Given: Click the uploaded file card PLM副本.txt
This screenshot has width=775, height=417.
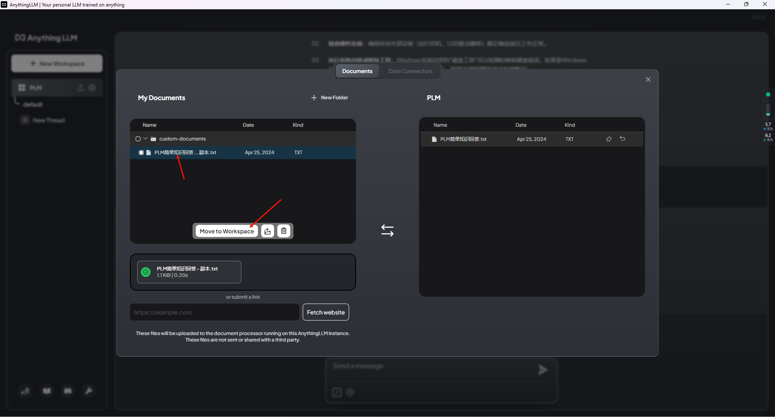Looking at the screenshot, I should (189, 272).
